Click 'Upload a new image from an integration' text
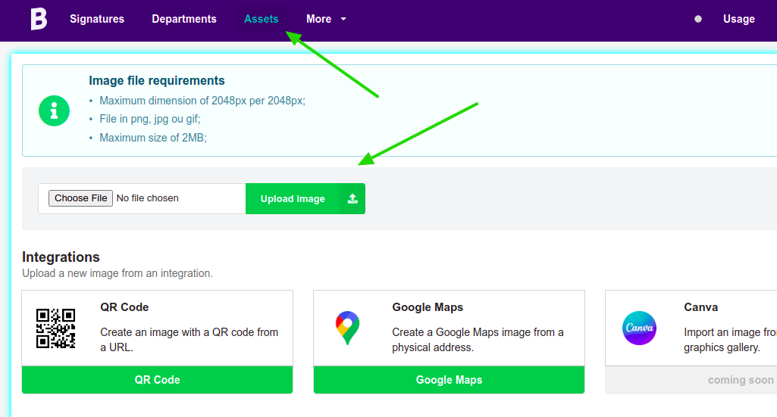The width and height of the screenshot is (777, 417). [117, 273]
